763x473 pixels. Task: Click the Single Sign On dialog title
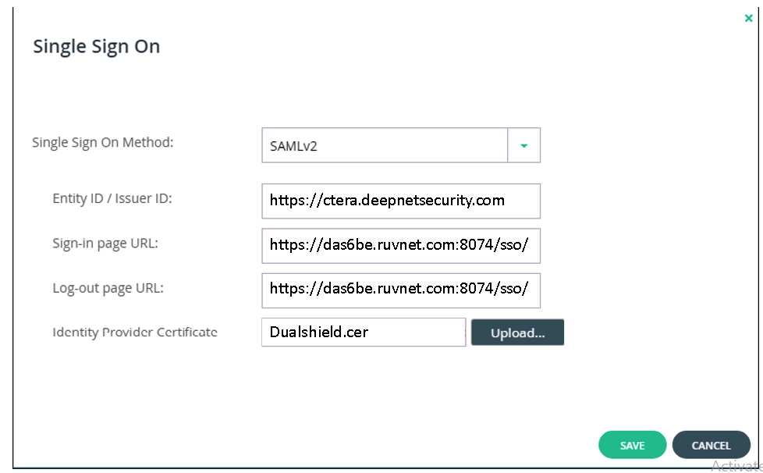(96, 47)
